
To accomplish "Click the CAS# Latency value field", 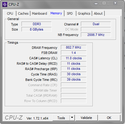I will click(x=74, y=58).
